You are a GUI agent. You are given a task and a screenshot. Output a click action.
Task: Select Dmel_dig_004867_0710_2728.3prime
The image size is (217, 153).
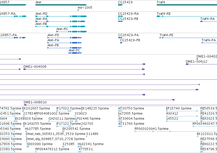click(x=27, y=142)
